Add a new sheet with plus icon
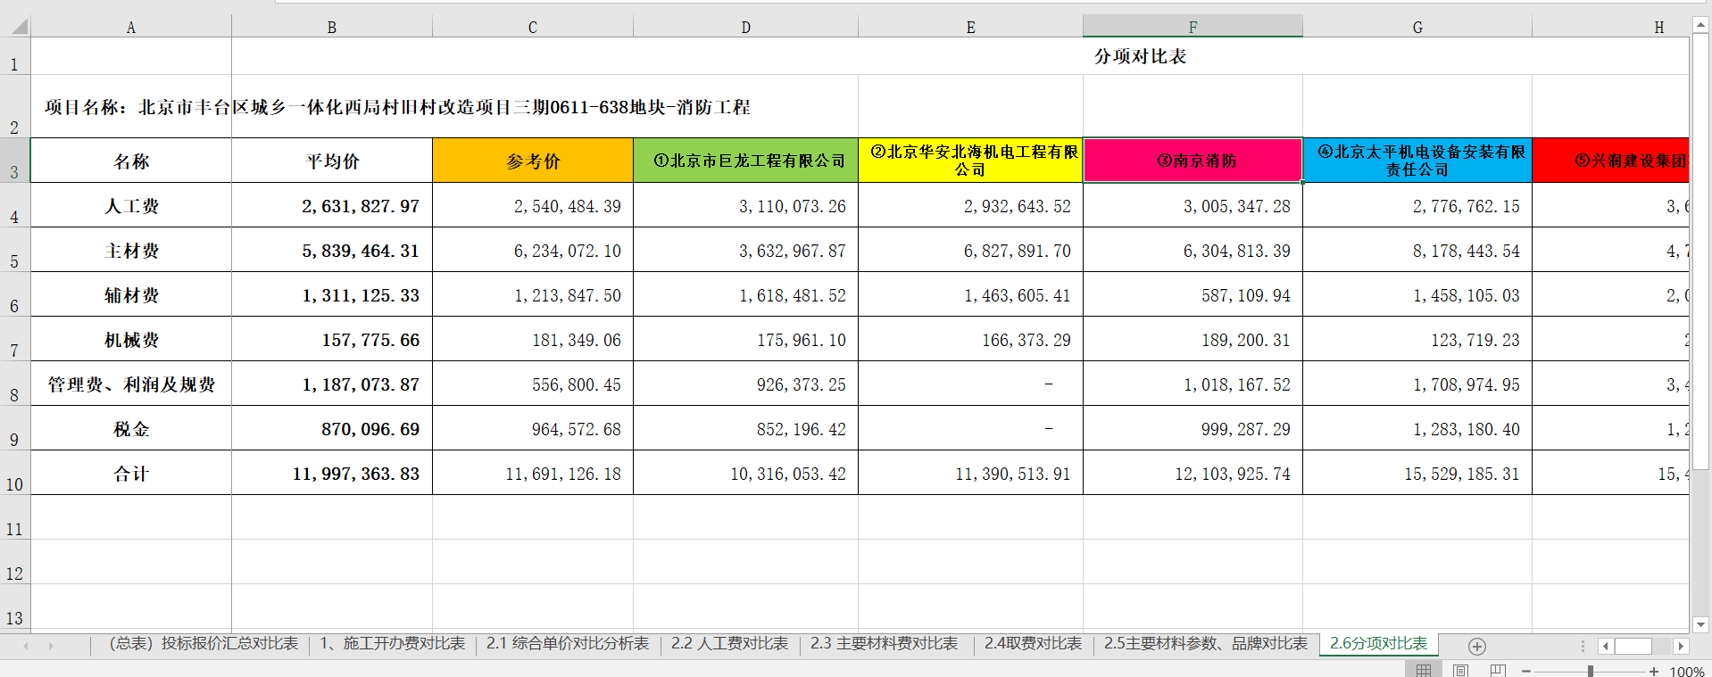The width and height of the screenshot is (1712, 677). 1477,646
